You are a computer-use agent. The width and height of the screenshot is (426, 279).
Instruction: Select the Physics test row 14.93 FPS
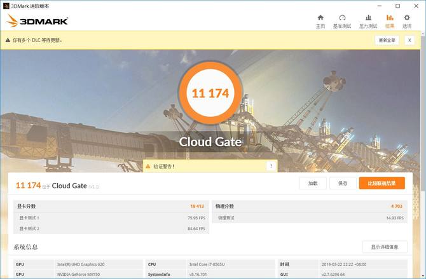pyautogui.click(x=310, y=218)
